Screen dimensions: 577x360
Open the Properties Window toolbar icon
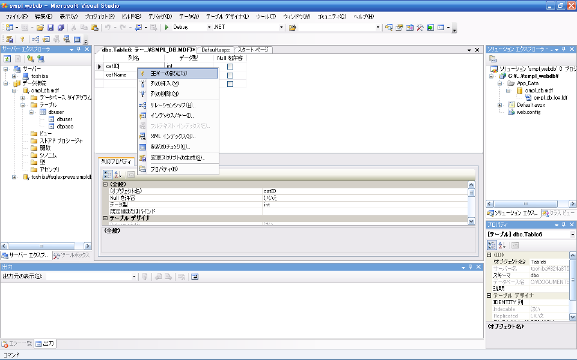coord(399,28)
